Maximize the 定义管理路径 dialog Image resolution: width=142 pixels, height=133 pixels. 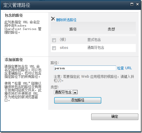(132, 4)
